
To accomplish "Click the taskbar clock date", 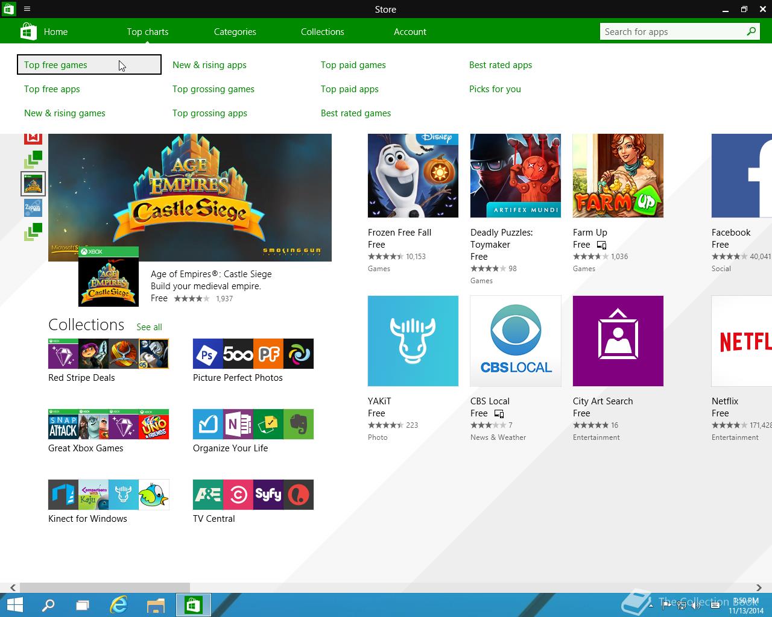I will tap(747, 610).
